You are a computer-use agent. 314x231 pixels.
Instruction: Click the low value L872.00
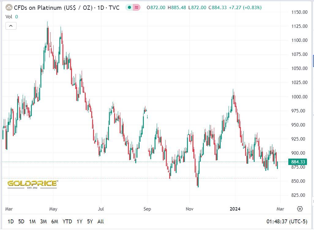tap(197, 8)
